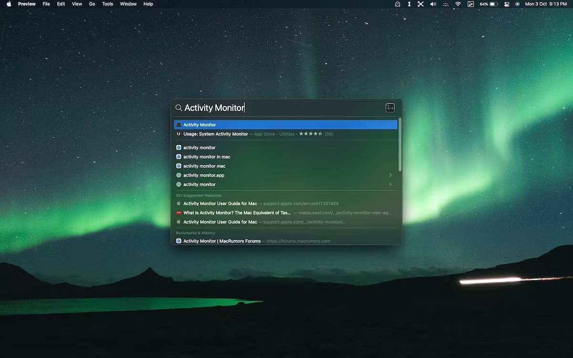Viewport: 573px width, 358px height.
Task: Open the volume control in menu bar
Action: [x=433, y=4]
